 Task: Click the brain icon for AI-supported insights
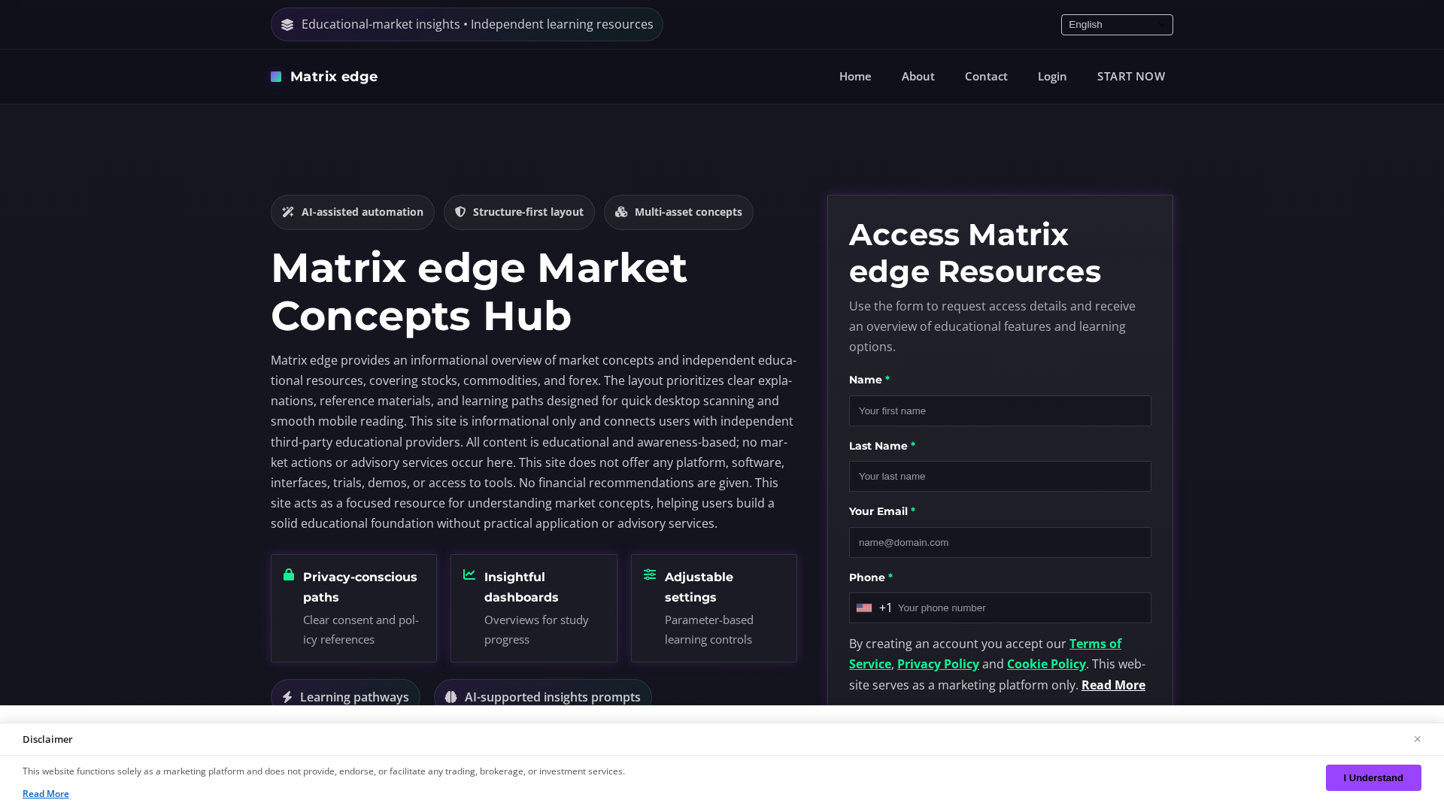pyautogui.click(x=450, y=697)
